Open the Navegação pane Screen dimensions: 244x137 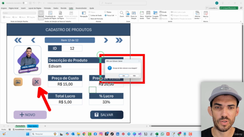[84, 14]
